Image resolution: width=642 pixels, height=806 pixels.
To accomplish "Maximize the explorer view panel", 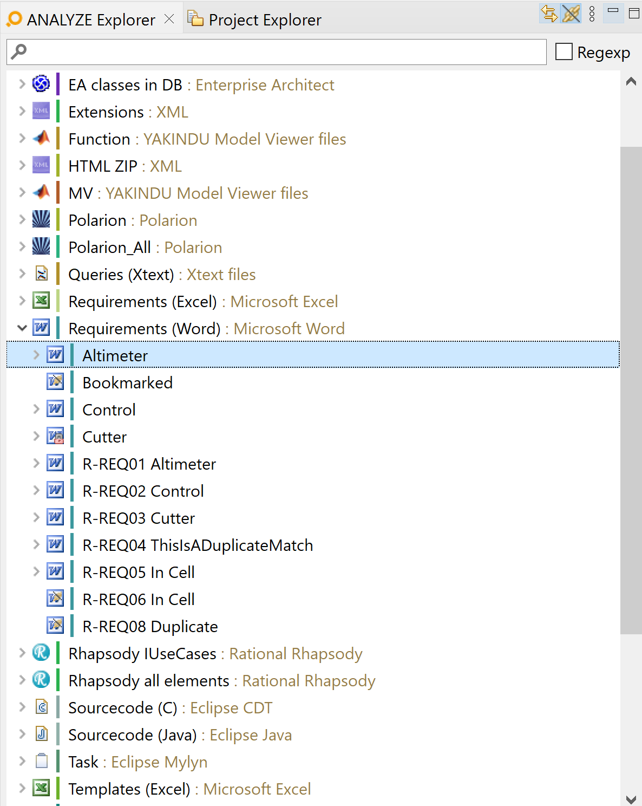I will click(634, 13).
